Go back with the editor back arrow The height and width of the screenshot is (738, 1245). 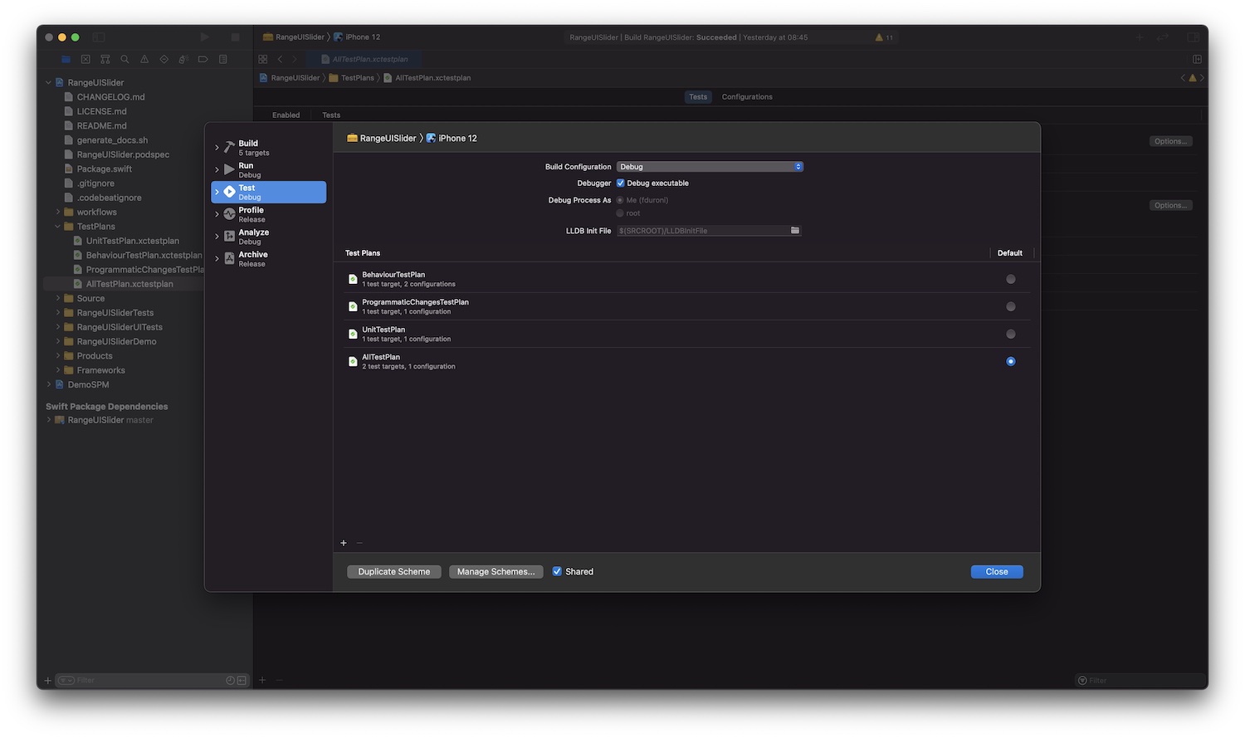[x=281, y=60]
